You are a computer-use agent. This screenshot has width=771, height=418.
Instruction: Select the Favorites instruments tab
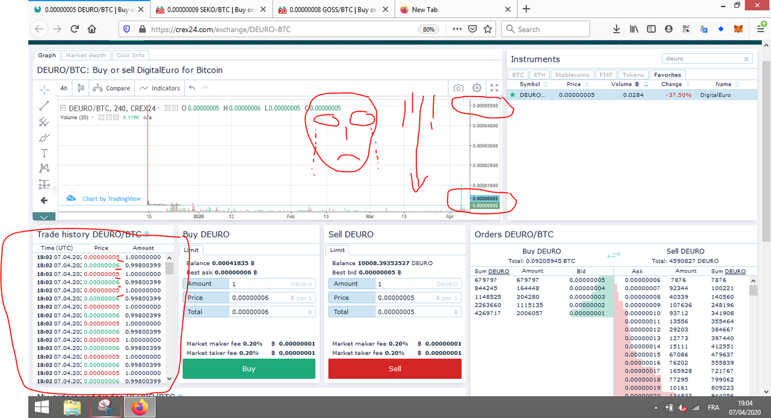pyautogui.click(x=668, y=75)
